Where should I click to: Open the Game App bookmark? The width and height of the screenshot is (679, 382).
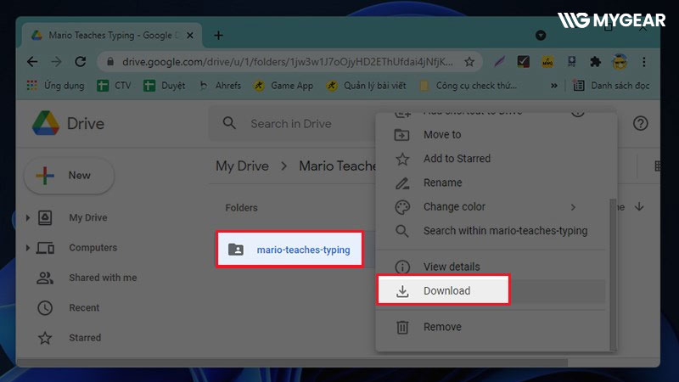click(284, 86)
